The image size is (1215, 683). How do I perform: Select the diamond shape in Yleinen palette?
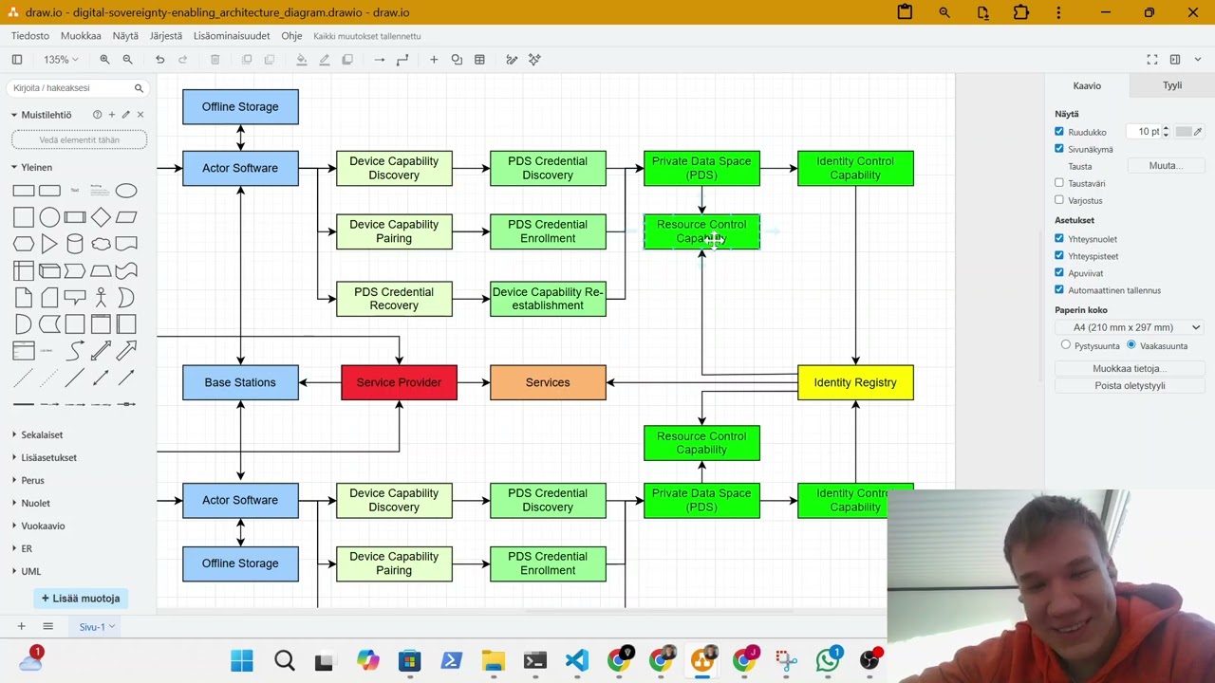[101, 217]
